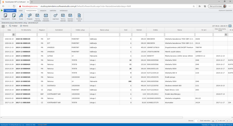Select document 2017-11-00018US

[x=23, y=103]
